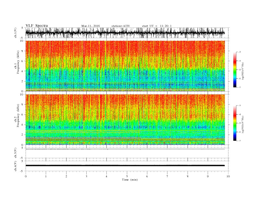Click "-3" on the ch.2 color bar
This screenshot has width=257, height=198.
coord(239,105)
